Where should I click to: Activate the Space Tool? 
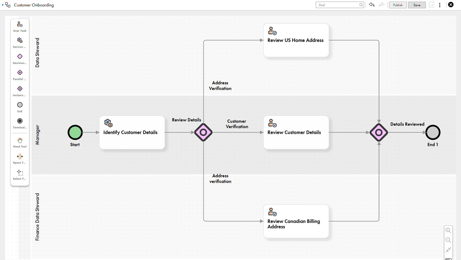click(20, 159)
